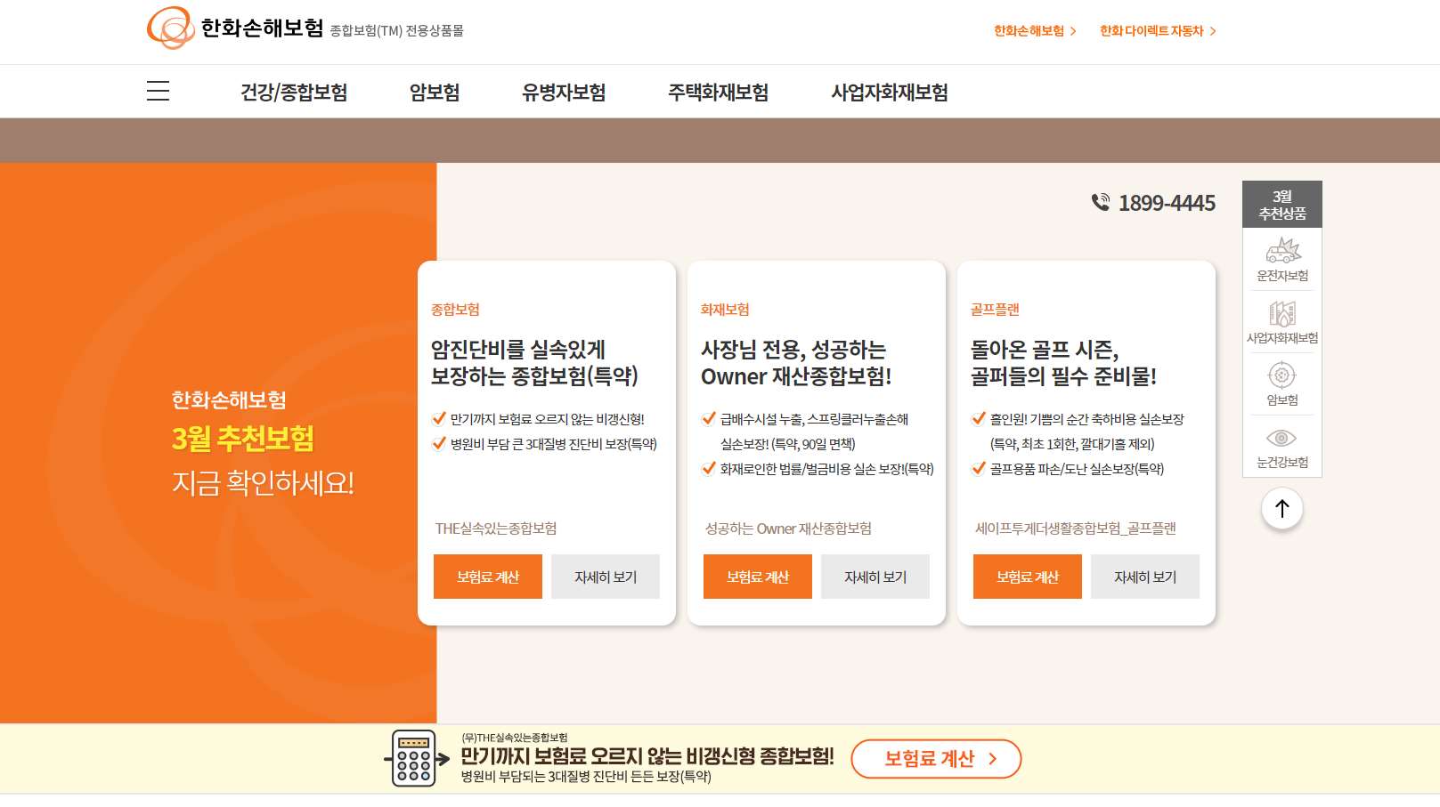Click the 골프플랜 category label

995,310
